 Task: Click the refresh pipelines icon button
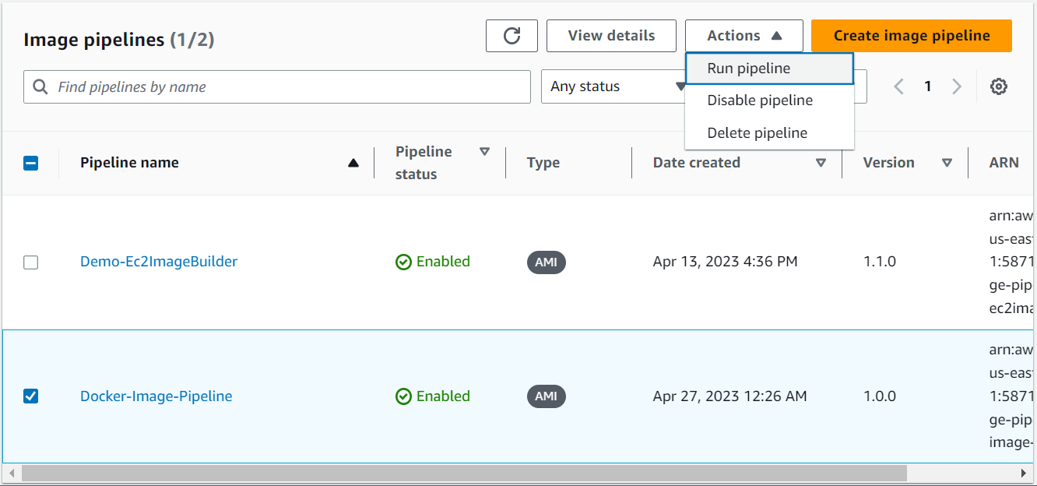[x=511, y=36]
